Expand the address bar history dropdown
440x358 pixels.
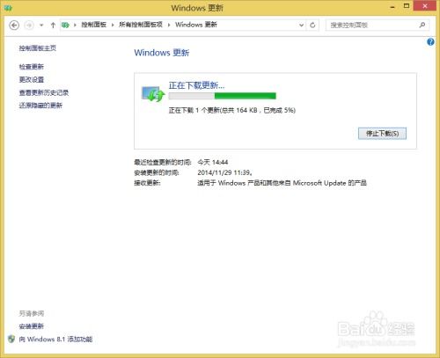click(x=301, y=26)
